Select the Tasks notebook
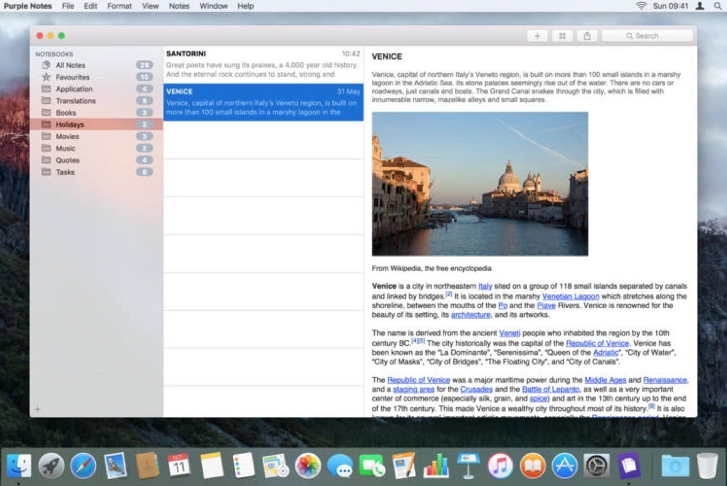The width and height of the screenshot is (727, 486). (97, 172)
